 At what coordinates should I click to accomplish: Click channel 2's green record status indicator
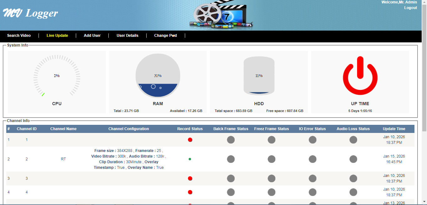tap(190, 159)
